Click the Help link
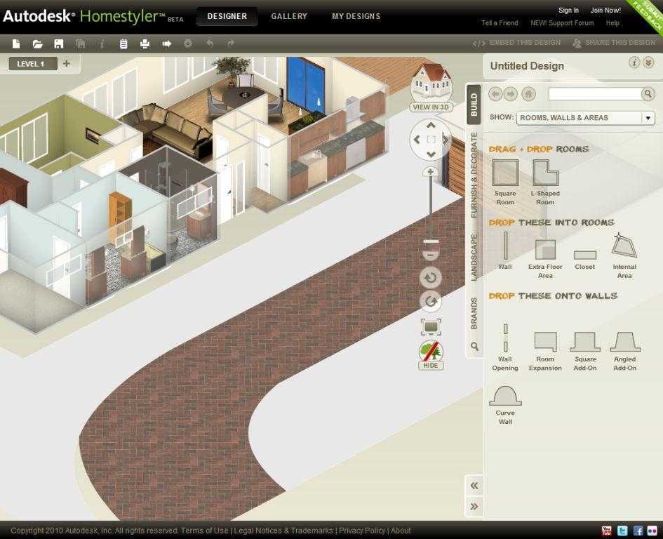The width and height of the screenshot is (663, 539). [612, 23]
